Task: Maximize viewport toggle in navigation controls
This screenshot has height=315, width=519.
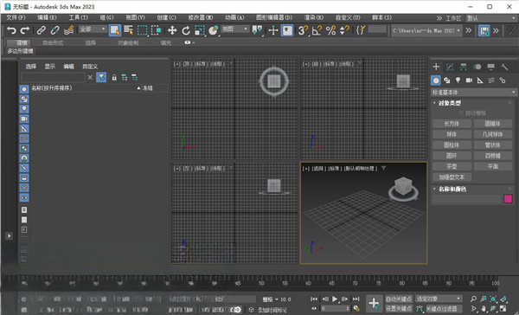Action: click(x=503, y=309)
